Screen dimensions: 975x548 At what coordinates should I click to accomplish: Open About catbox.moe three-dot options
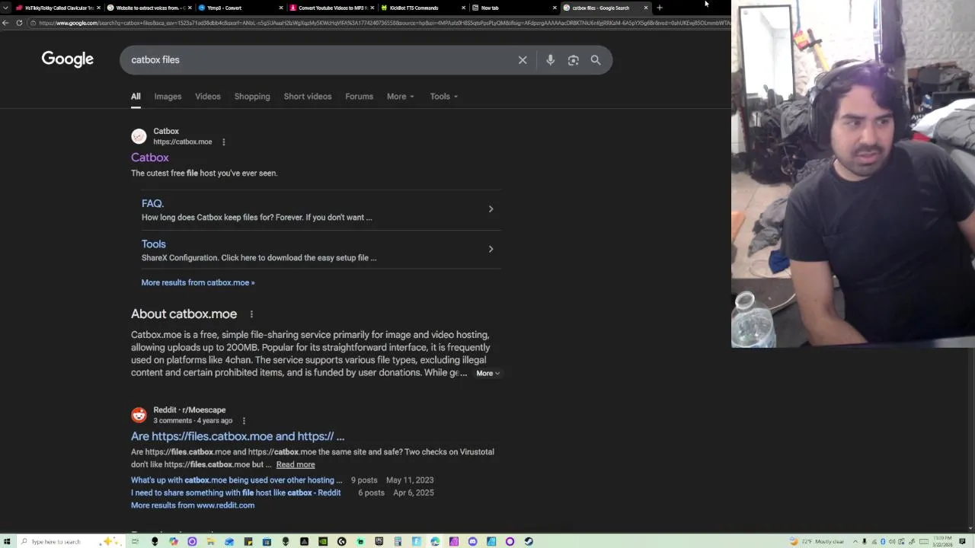coord(251,314)
